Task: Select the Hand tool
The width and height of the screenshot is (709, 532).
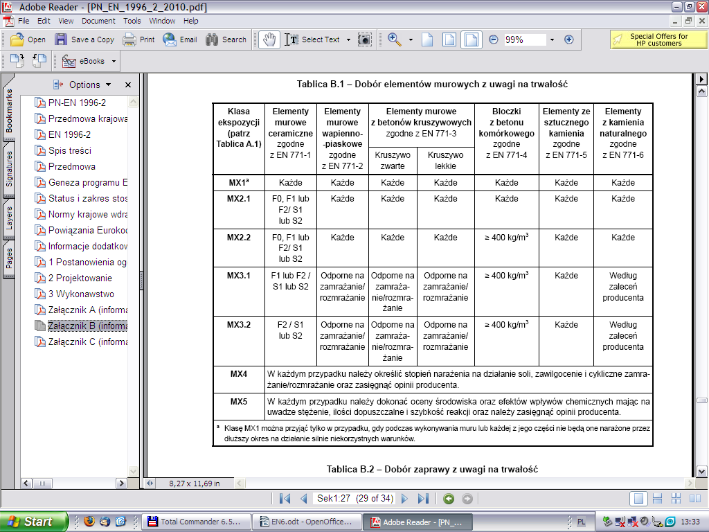Action: tap(269, 39)
